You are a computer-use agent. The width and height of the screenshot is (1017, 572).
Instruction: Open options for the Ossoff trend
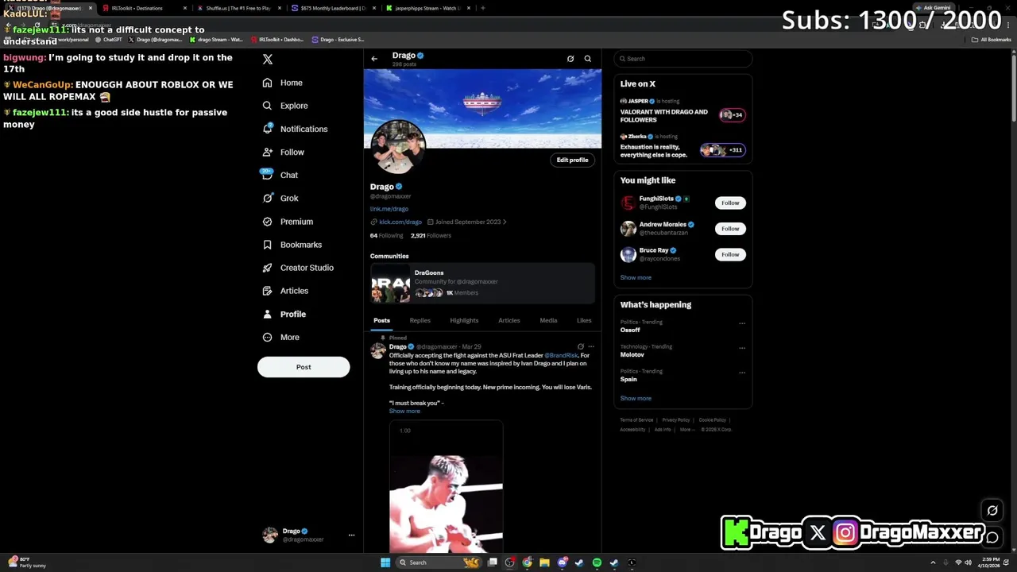[x=742, y=323]
